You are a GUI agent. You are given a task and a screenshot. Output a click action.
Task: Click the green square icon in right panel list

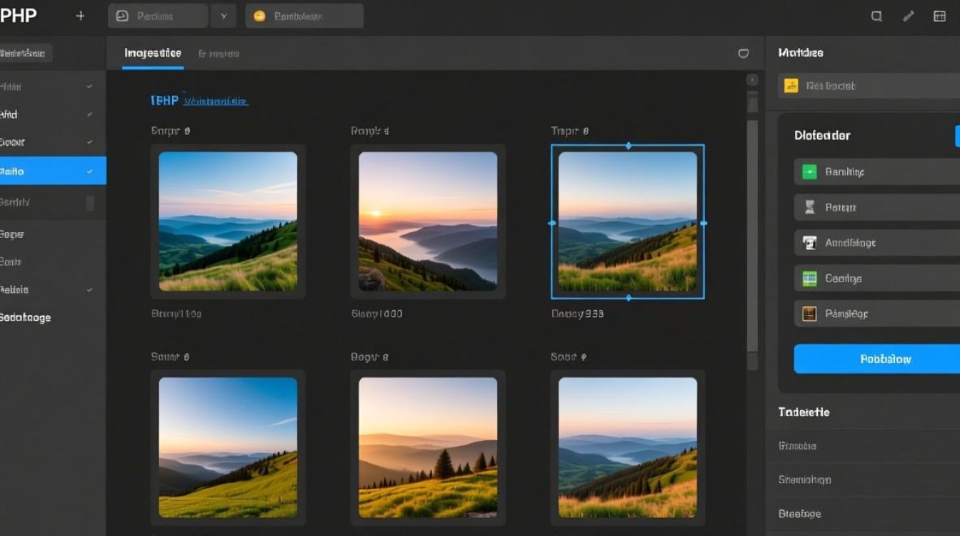click(x=809, y=172)
